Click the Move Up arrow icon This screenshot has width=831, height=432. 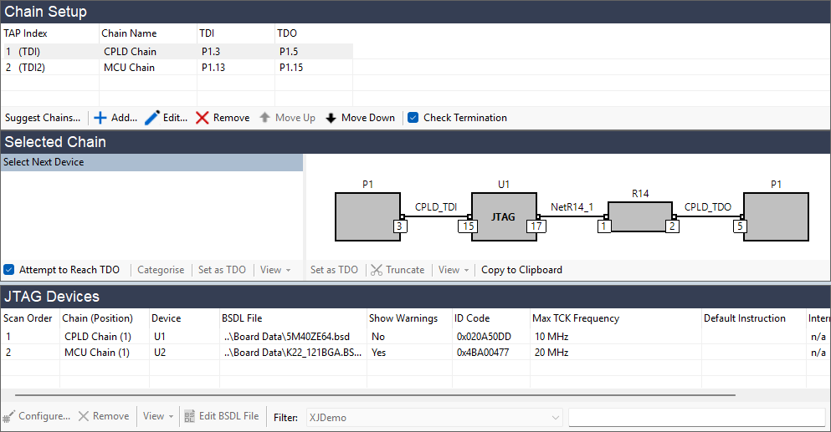tap(265, 118)
